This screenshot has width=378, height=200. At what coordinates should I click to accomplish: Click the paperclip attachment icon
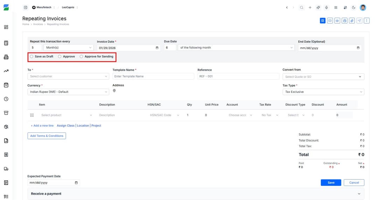(352, 21)
